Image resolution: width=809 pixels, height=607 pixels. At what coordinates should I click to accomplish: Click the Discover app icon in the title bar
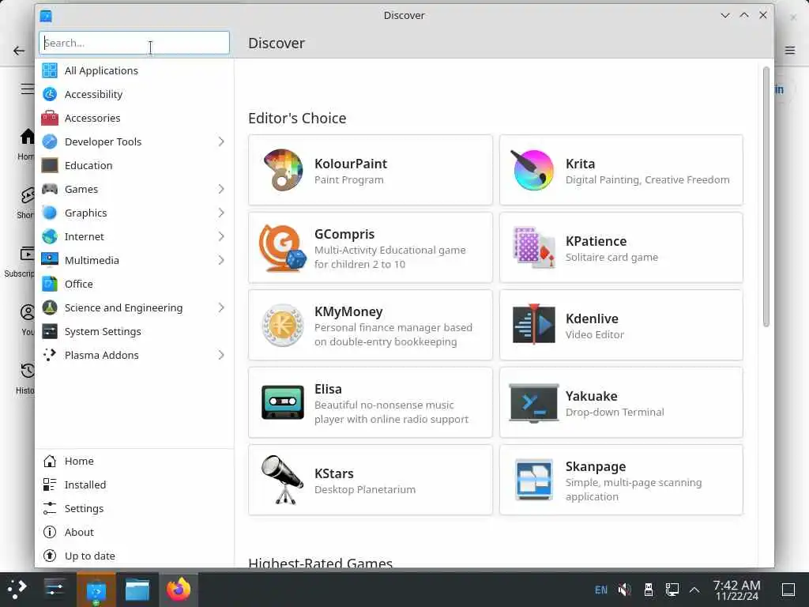46,16
